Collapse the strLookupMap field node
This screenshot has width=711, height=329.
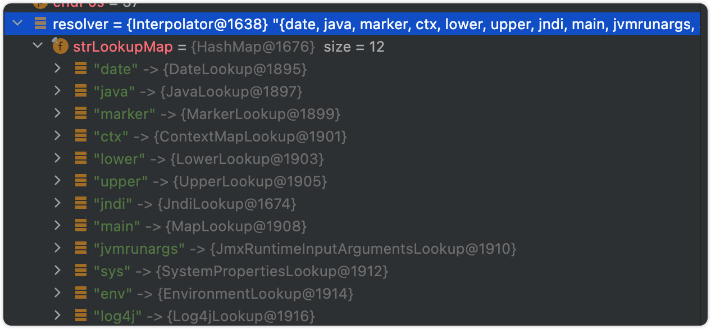(x=38, y=46)
